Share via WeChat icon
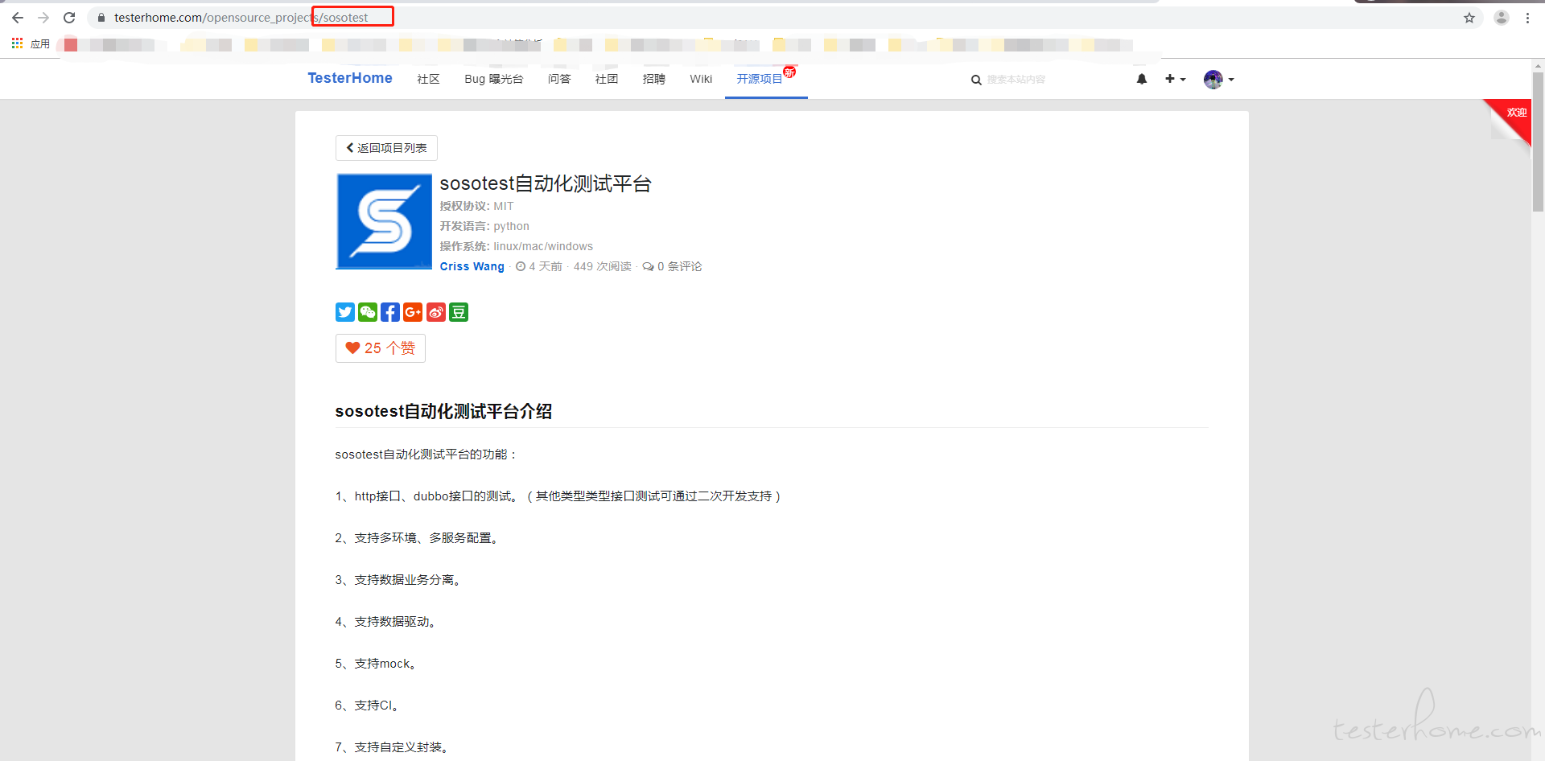This screenshot has width=1545, height=761. click(368, 312)
